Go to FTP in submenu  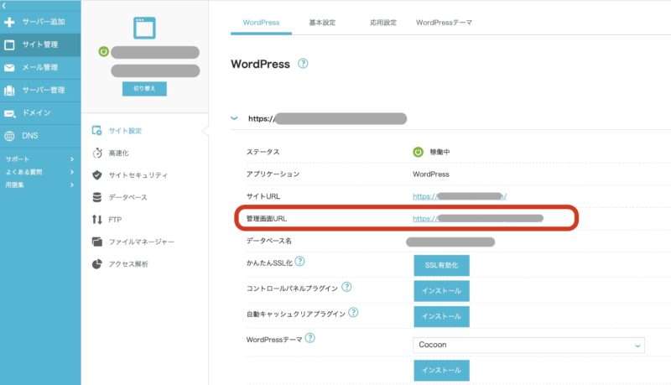(115, 220)
